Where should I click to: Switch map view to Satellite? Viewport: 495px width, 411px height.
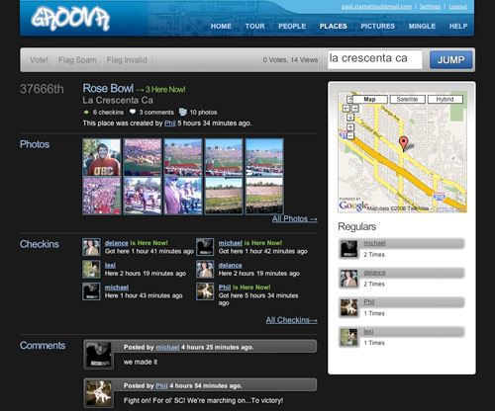click(407, 100)
